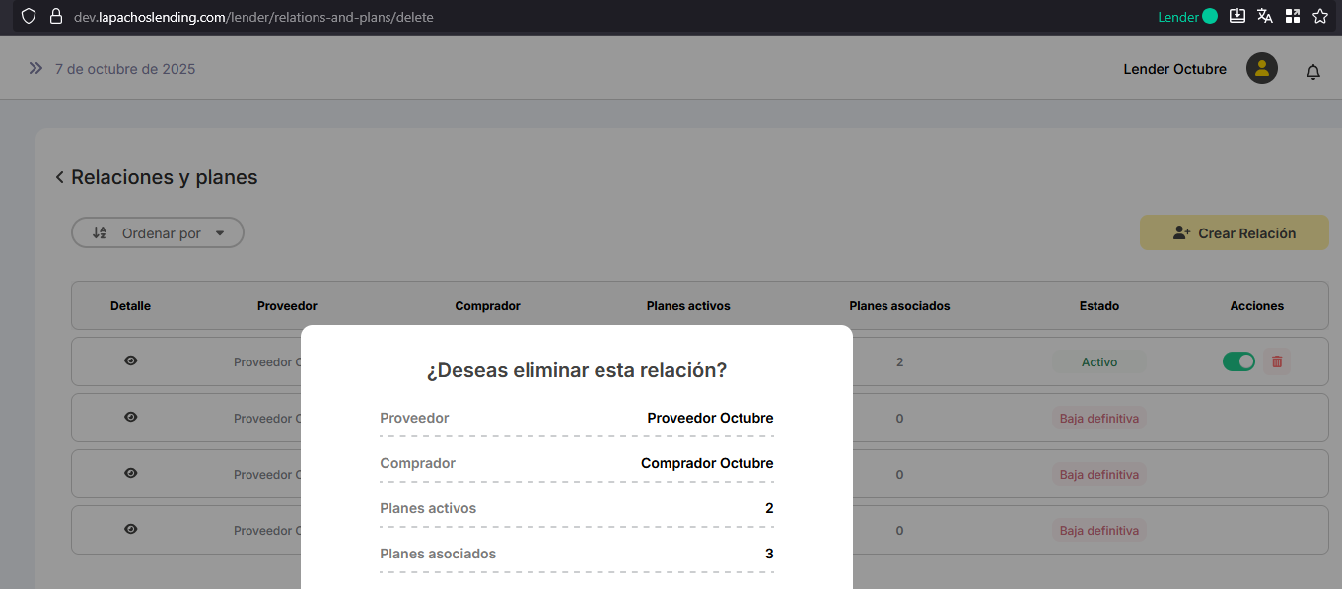The image size is (1342, 589).
Task: View detail of first relation row
Action: tap(130, 361)
